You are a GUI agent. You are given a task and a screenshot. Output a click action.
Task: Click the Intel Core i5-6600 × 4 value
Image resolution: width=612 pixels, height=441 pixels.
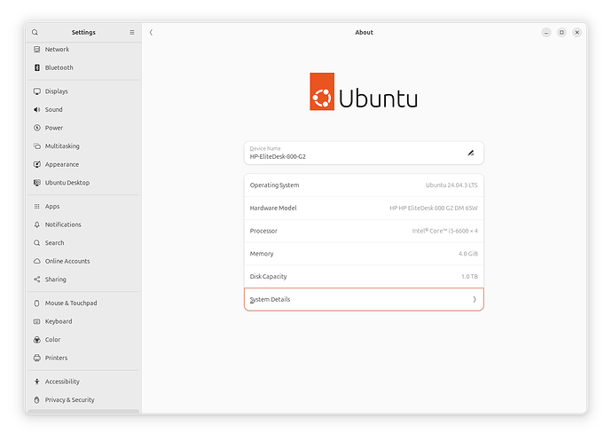point(445,231)
